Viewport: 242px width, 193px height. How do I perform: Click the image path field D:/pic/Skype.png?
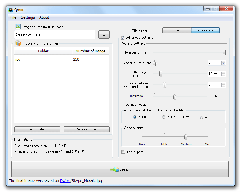[55, 35]
